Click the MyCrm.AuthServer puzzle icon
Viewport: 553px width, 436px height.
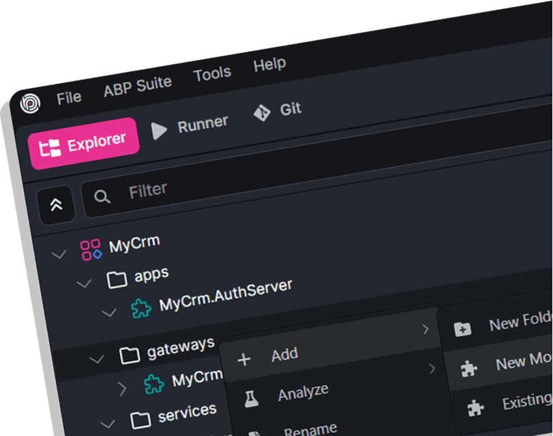tap(141, 309)
